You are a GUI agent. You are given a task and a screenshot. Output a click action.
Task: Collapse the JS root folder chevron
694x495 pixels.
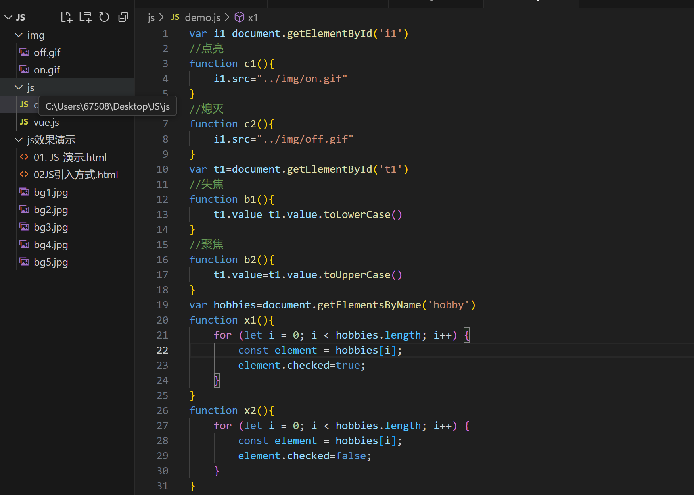[x=8, y=17]
